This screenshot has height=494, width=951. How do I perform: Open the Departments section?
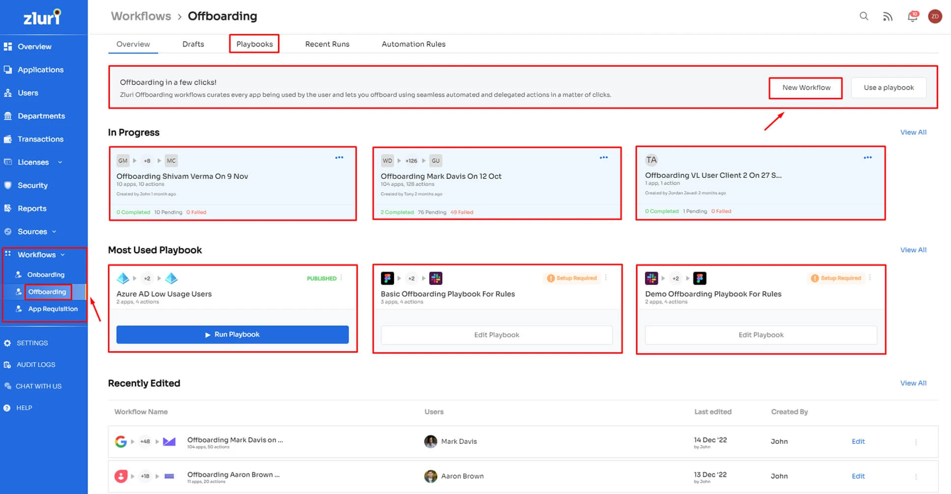(41, 115)
